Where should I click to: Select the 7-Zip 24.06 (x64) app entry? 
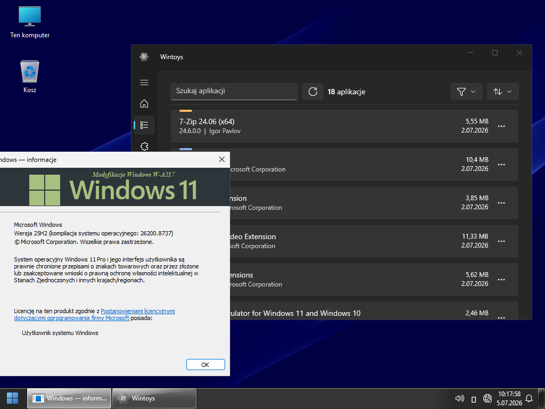pos(344,126)
